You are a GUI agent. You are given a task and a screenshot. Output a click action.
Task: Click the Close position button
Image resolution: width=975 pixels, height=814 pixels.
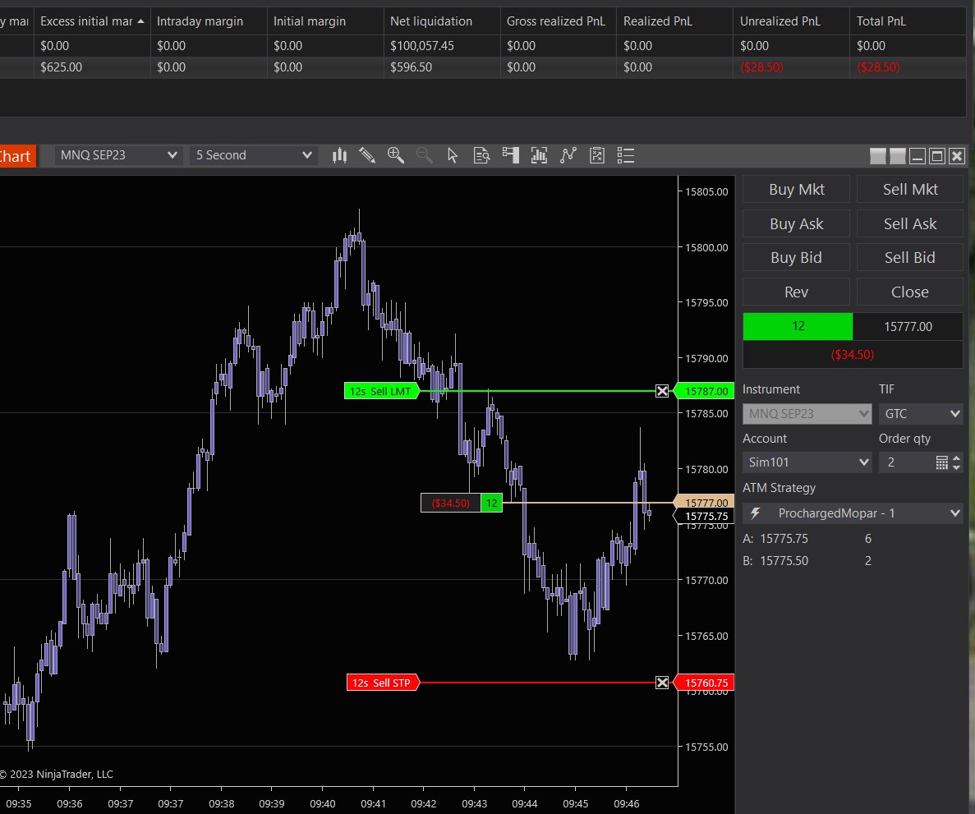pyautogui.click(x=909, y=292)
